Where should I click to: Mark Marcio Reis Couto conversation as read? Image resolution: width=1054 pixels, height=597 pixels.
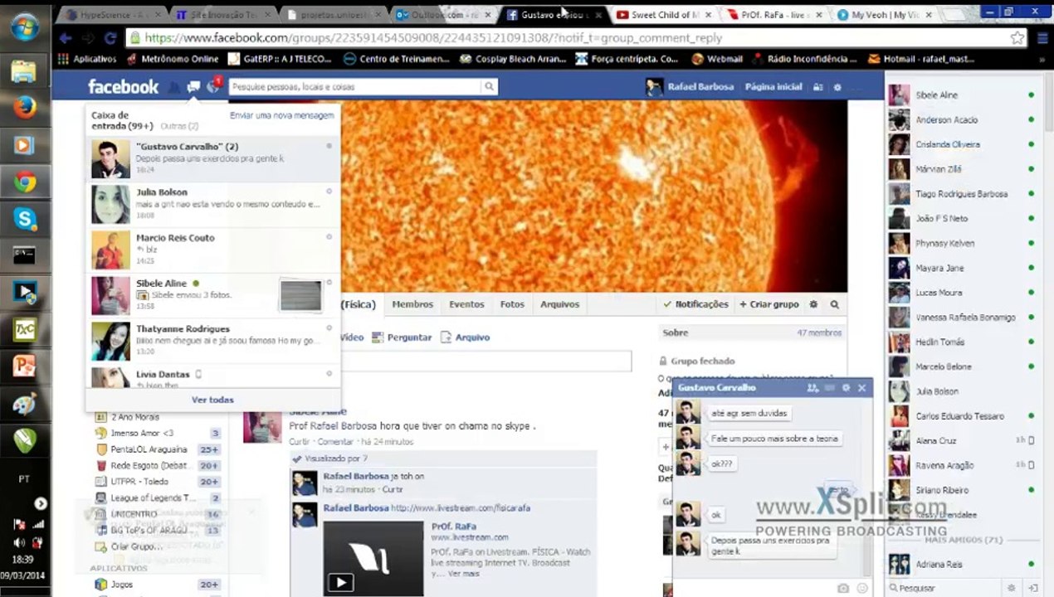pyautogui.click(x=329, y=237)
